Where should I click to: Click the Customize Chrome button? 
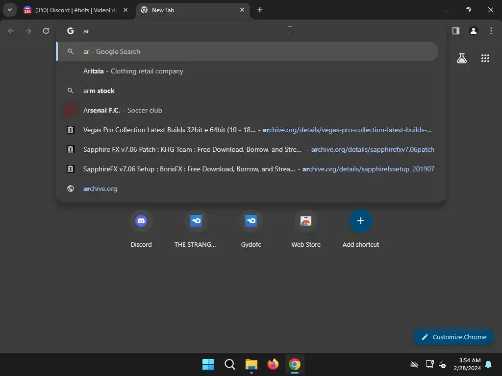click(453, 337)
